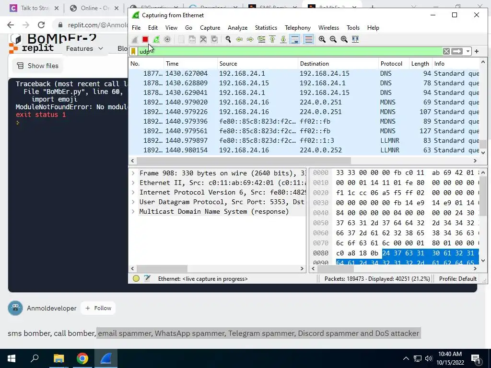
Task: Open the Edit menu
Action: (153, 28)
